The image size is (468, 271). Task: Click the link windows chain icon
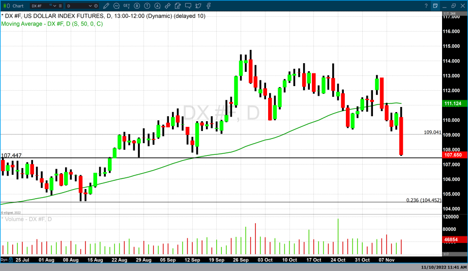[167, 6]
